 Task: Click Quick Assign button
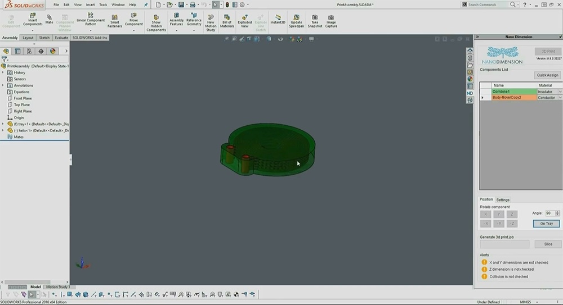[x=547, y=75]
